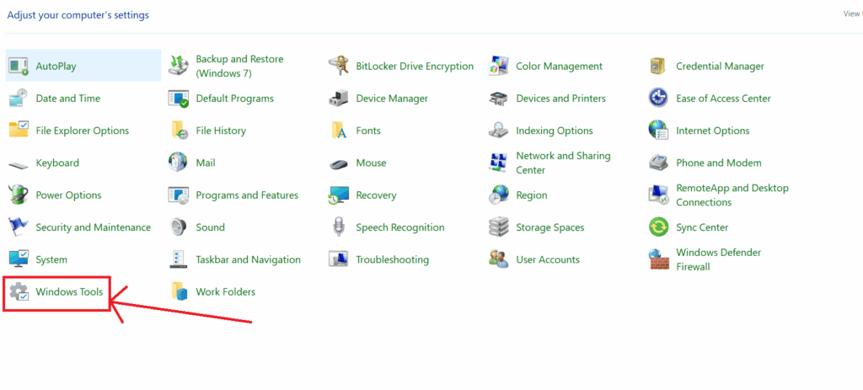Image resolution: width=863 pixels, height=390 pixels.
Task: Open the Troubleshooting link
Action: 393,259
